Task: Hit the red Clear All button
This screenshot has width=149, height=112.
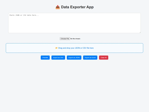Action: [103, 58]
